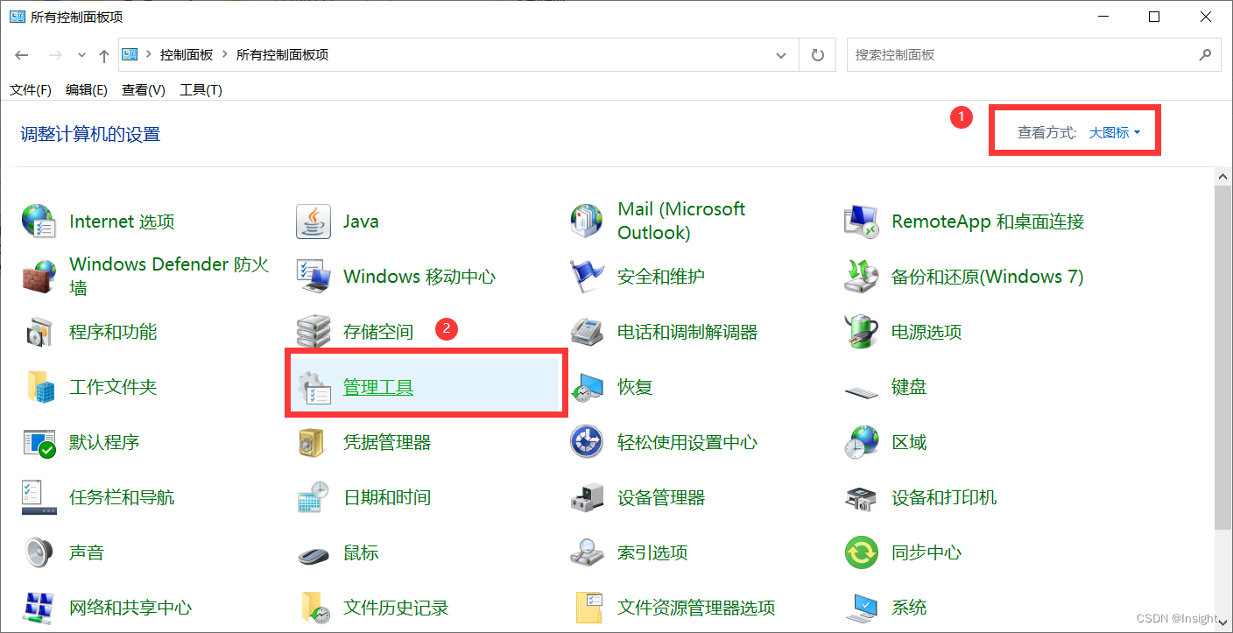The height and width of the screenshot is (633, 1233).
Task: Open the 设备管理器 text link
Action: 661,497
